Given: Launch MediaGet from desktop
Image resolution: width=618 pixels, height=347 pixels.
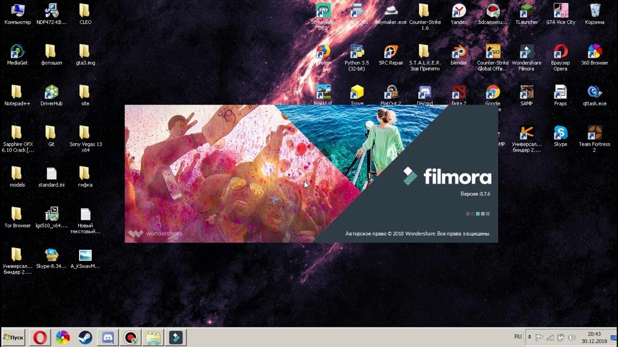Looking at the screenshot, I should click(17, 55).
